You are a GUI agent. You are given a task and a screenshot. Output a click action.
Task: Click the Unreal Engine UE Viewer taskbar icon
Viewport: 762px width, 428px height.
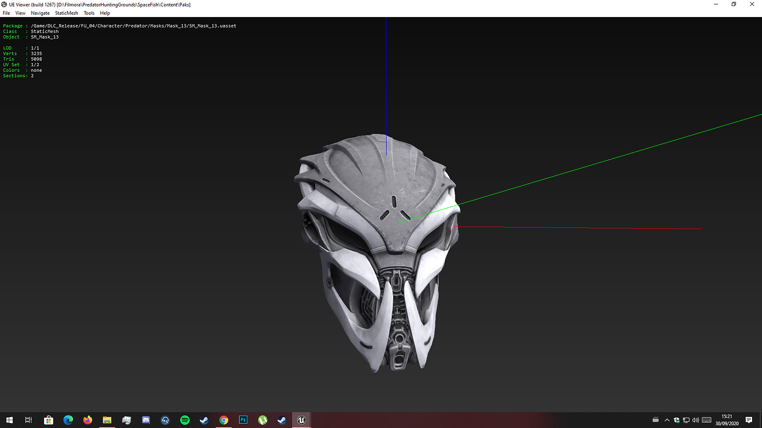[301, 420]
